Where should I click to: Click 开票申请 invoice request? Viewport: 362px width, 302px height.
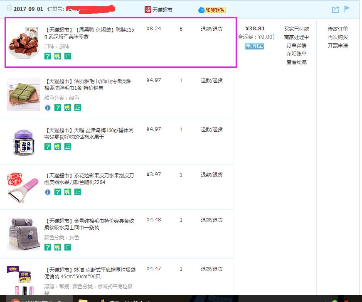[338, 45]
